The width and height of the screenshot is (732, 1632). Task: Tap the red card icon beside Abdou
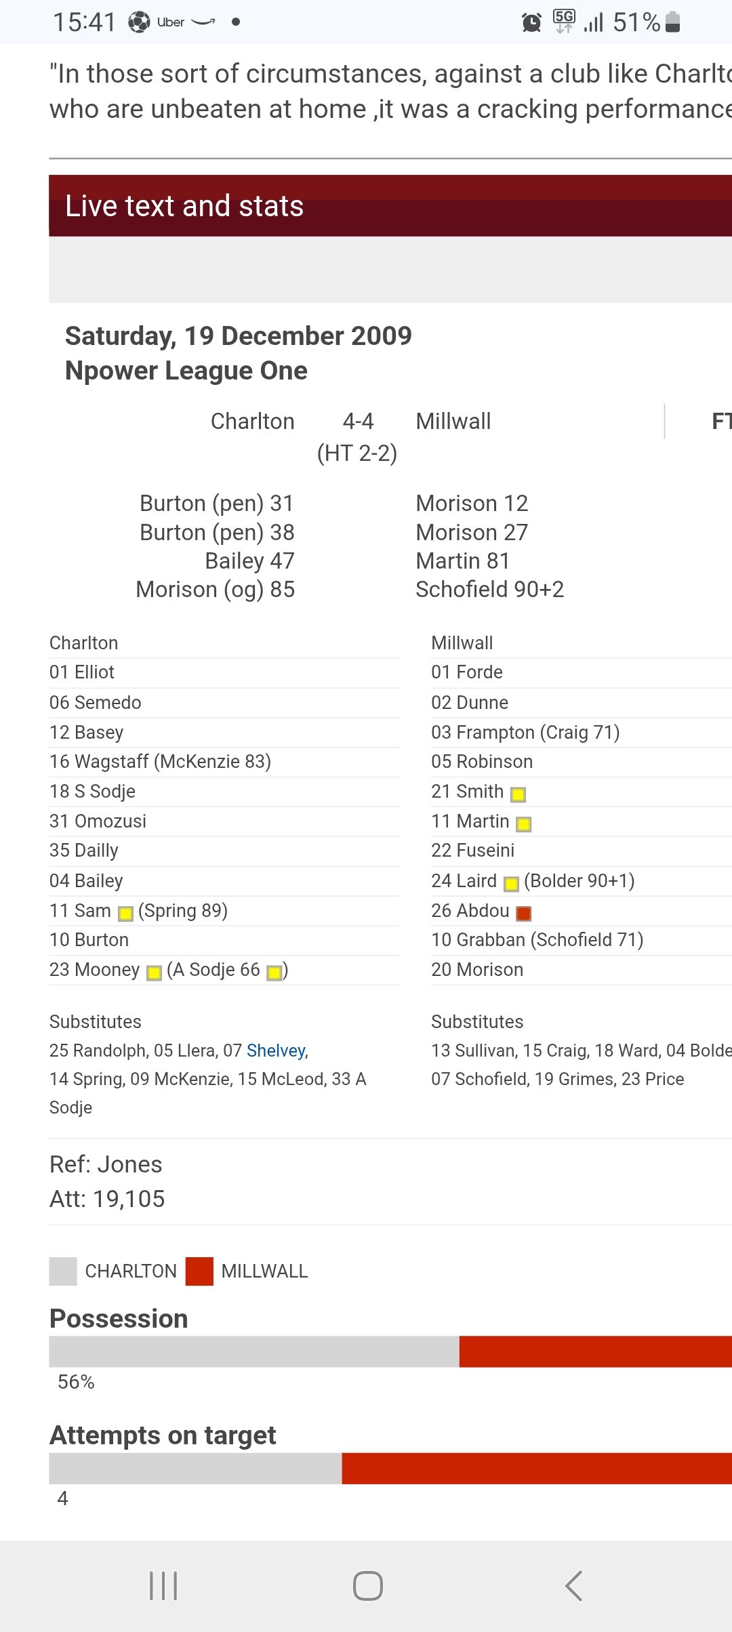pyautogui.click(x=523, y=913)
